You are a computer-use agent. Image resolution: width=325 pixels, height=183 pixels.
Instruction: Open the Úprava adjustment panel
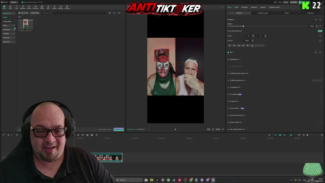click(x=54, y=7)
